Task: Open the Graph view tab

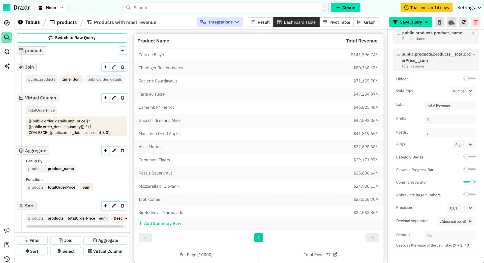Action: pos(367,22)
